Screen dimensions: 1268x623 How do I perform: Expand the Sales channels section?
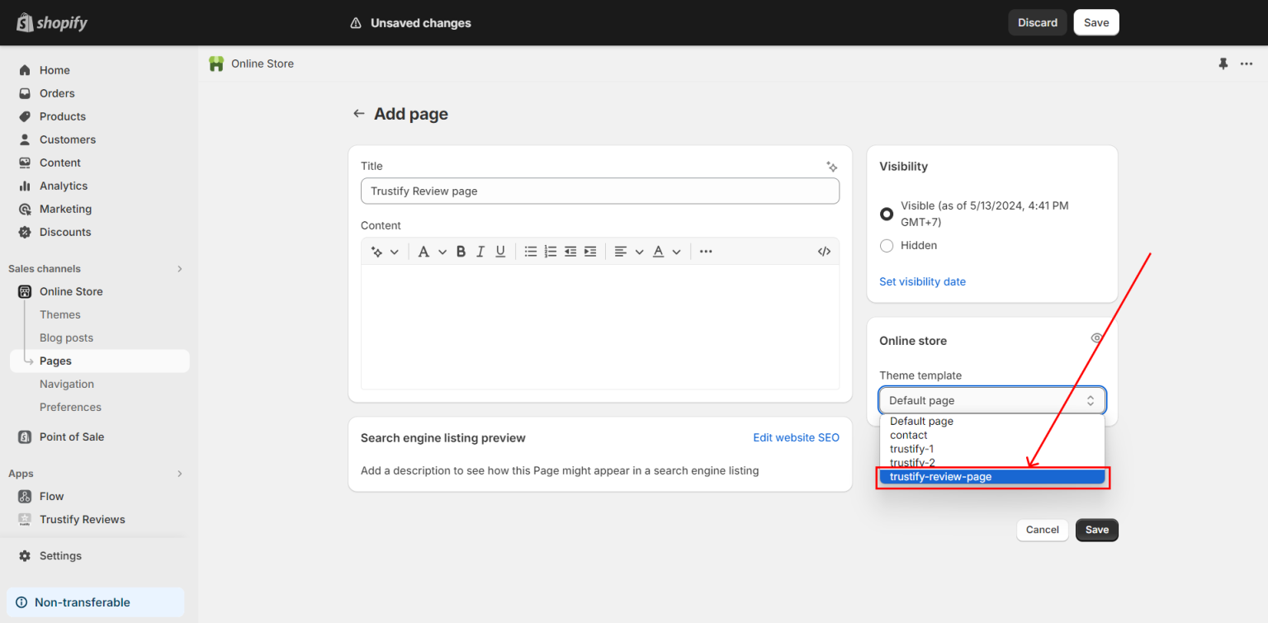point(179,268)
